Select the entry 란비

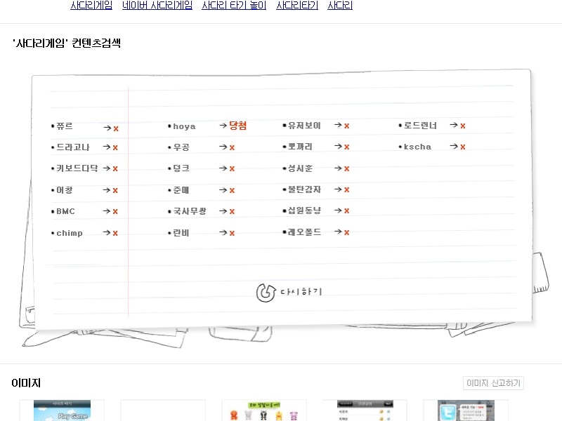coord(181,233)
